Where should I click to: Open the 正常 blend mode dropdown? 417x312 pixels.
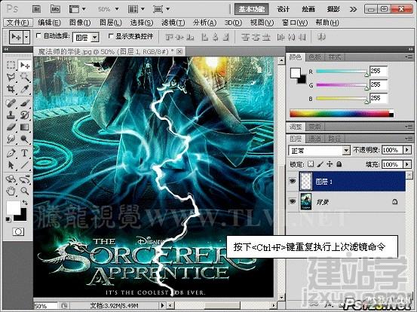pyautogui.click(x=345, y=151)
